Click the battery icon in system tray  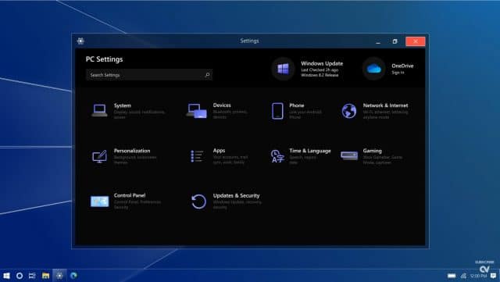coord(452,276)
